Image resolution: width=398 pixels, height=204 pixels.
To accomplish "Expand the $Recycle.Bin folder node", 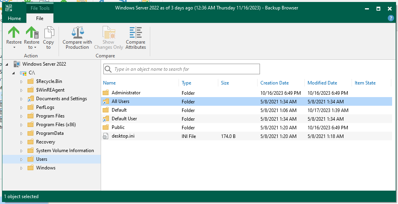I will (21, 82).
